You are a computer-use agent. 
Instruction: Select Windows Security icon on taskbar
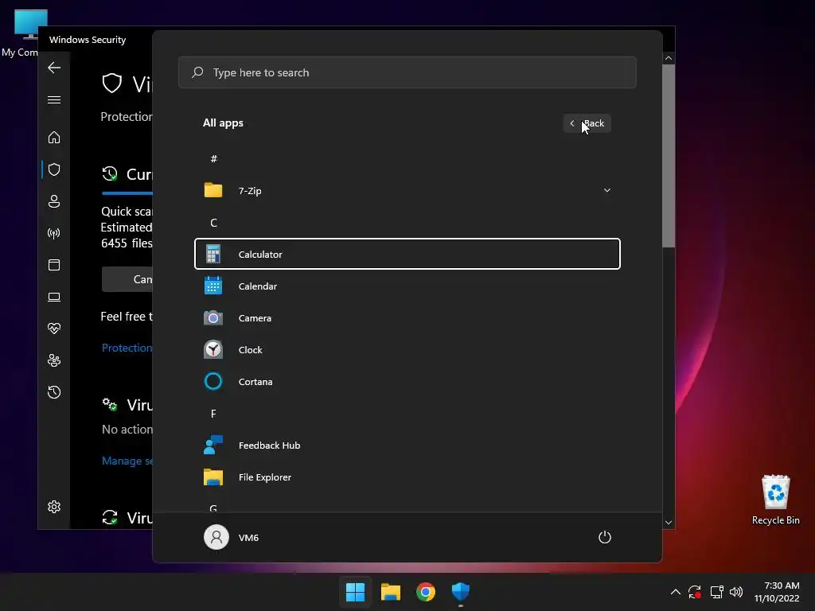pyautogui.click(x=461, y=592)
